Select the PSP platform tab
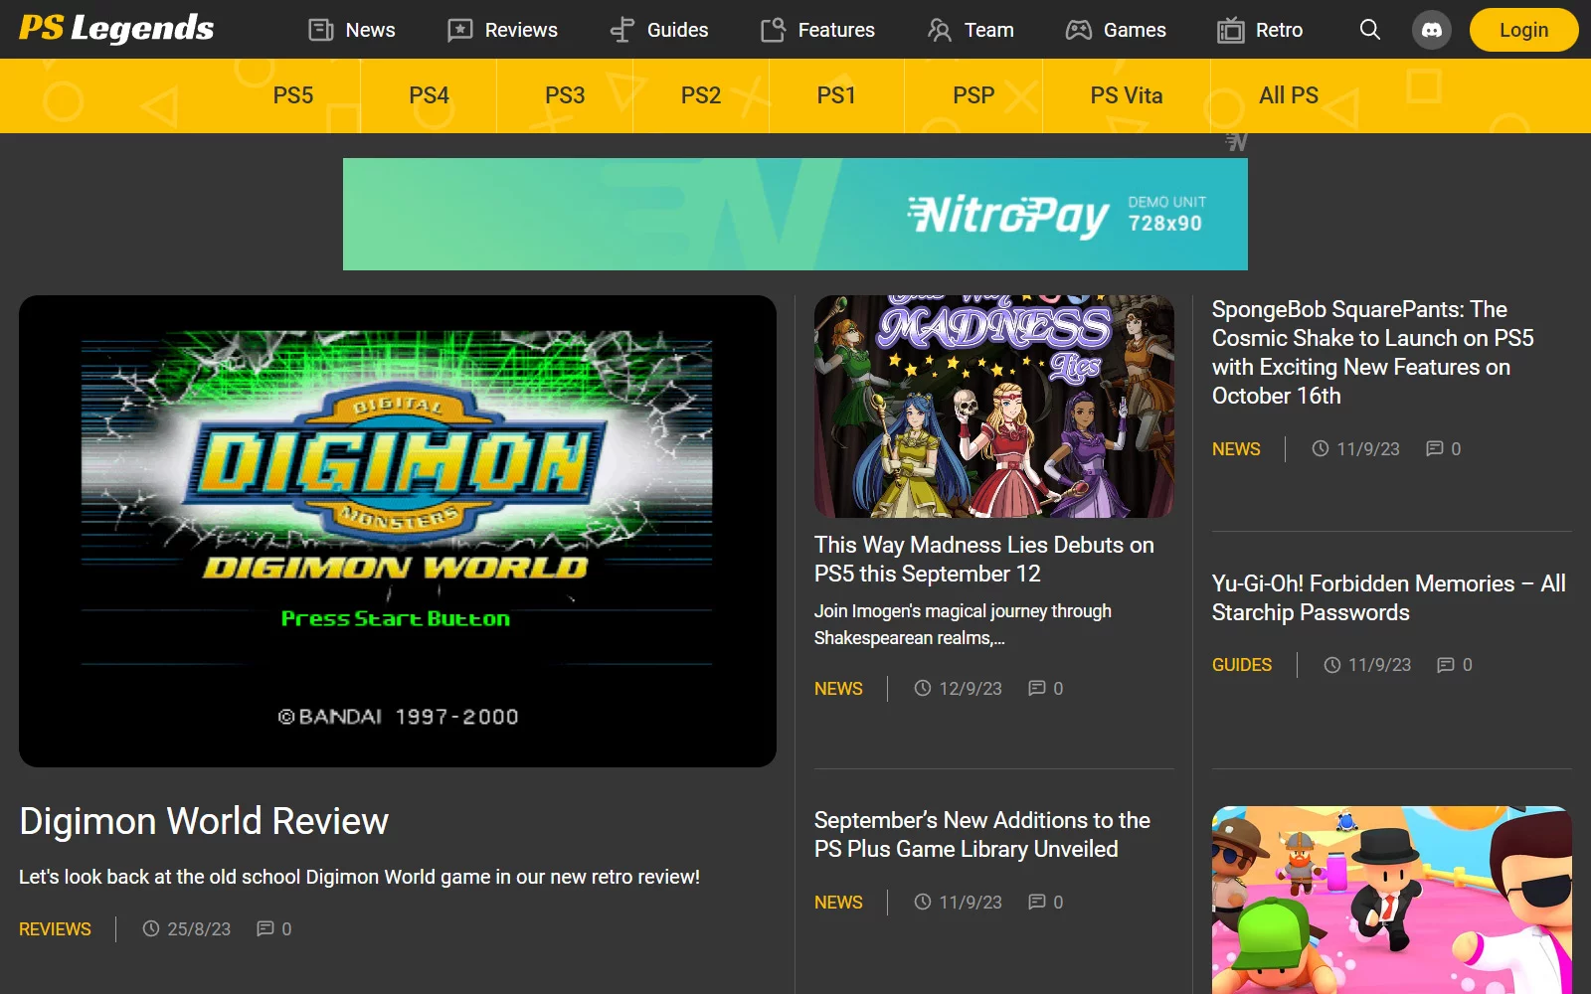This screenshot has width=1591, height=994. tap(973, 95)
